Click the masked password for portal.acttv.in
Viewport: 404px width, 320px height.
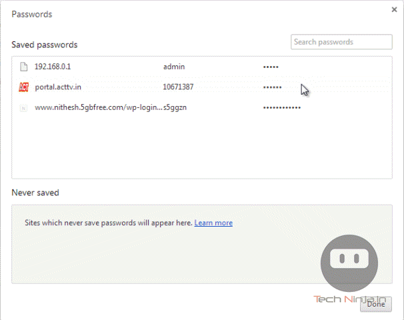(x=272, y=87)
